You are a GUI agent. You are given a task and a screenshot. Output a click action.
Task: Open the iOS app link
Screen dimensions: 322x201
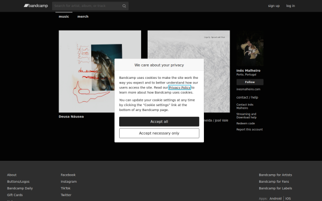pos(288,198)
